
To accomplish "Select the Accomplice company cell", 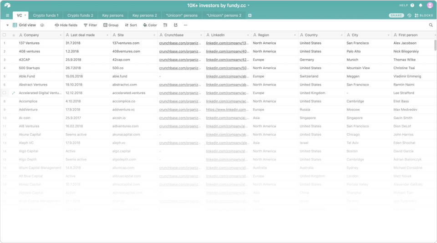I will tap(36, 101).
